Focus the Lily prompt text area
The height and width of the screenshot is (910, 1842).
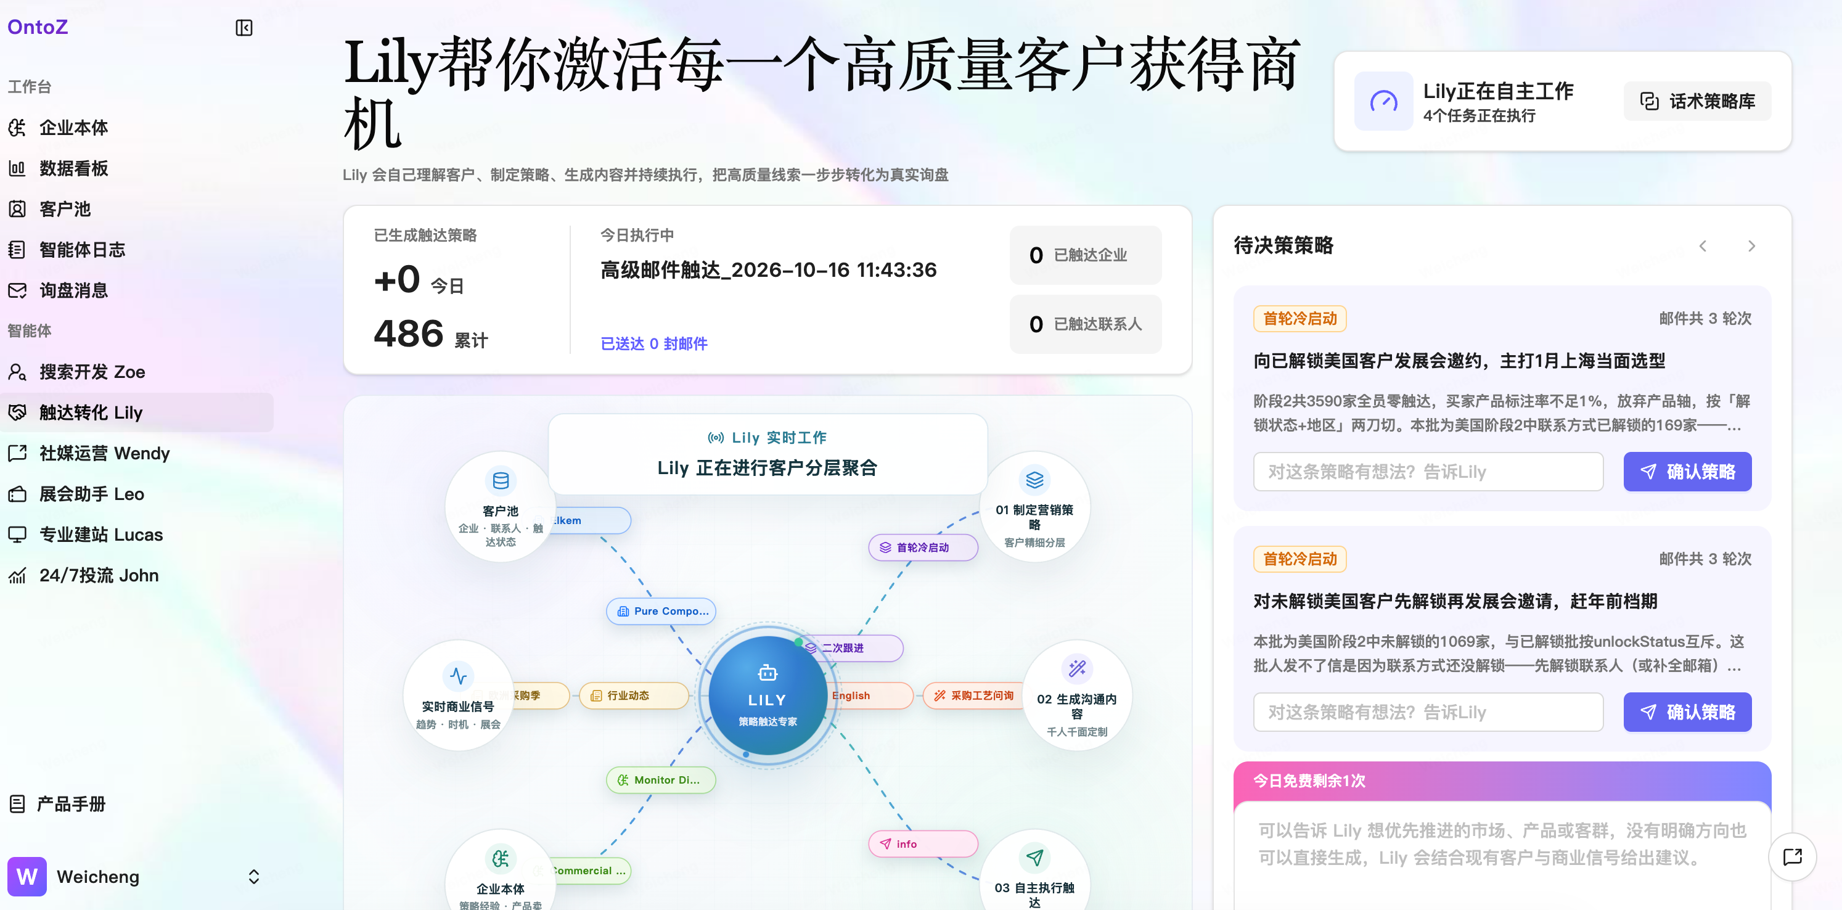click(x=1502, y=856)
